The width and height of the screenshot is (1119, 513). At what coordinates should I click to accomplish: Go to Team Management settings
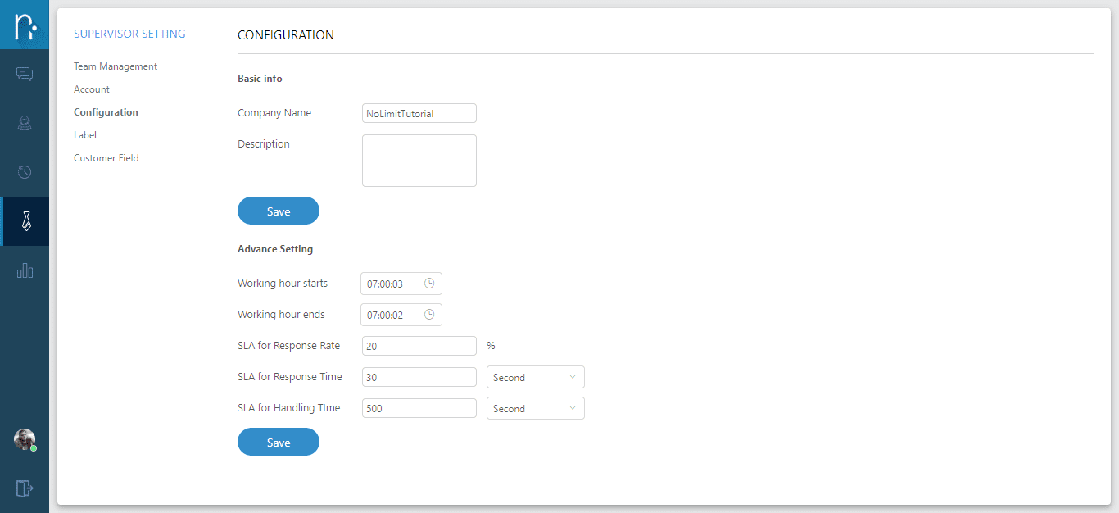coord(116,66)
